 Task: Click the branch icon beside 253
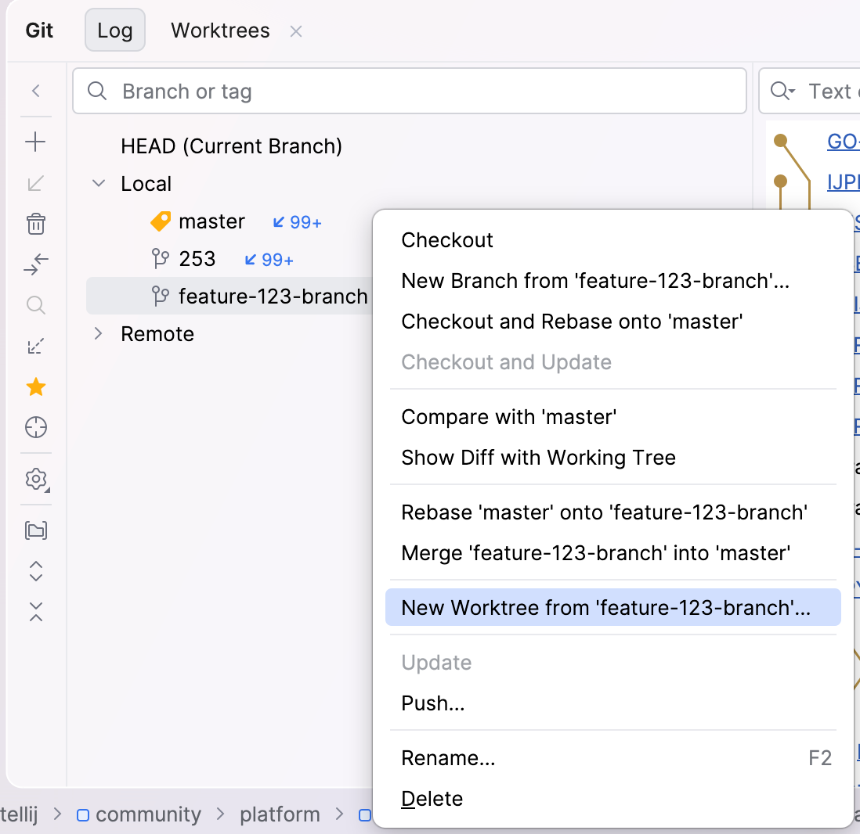point(160,258)
